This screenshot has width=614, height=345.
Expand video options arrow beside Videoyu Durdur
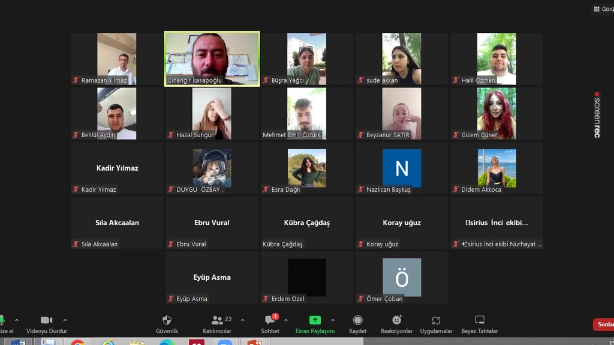point(65,320)
